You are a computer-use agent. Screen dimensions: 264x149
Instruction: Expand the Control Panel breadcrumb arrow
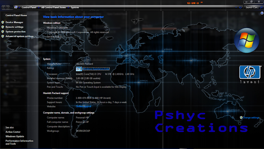(x=39, y=7)
